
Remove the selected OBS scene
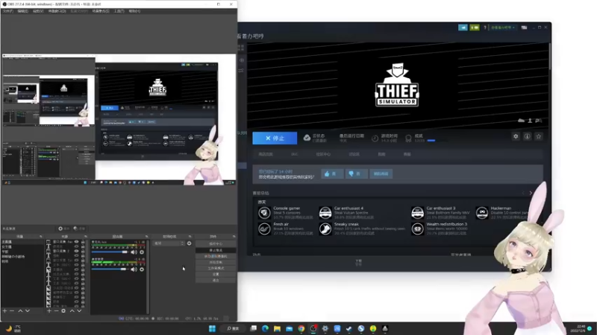pyautogui.click(x=12, y=310)
